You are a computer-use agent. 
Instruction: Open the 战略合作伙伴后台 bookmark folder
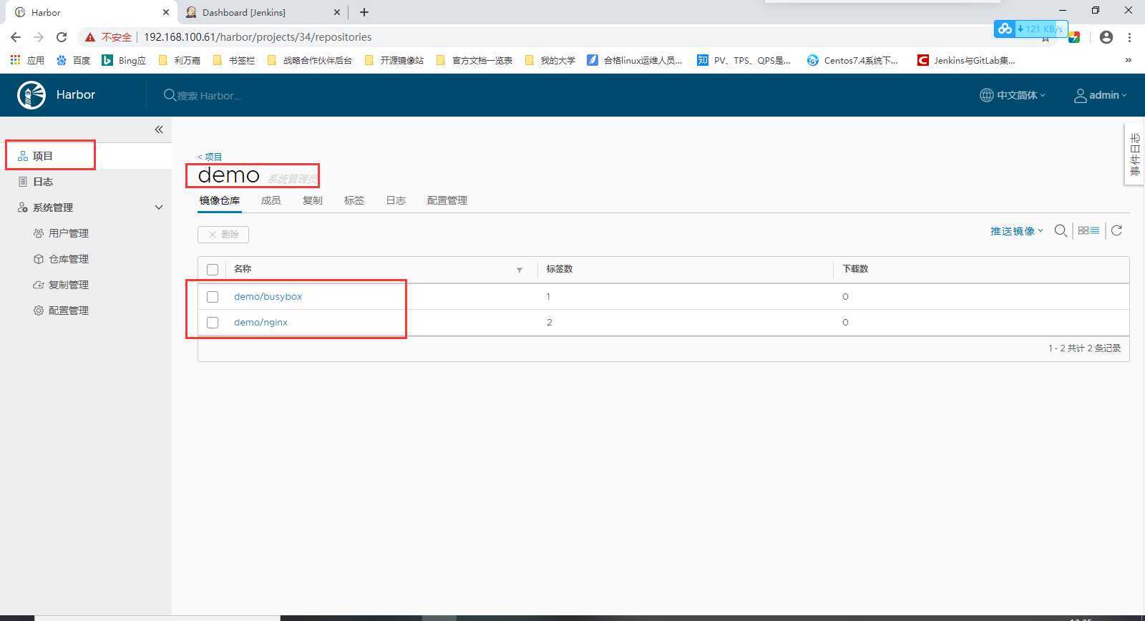pyautogui.click(x=309, y=60)
